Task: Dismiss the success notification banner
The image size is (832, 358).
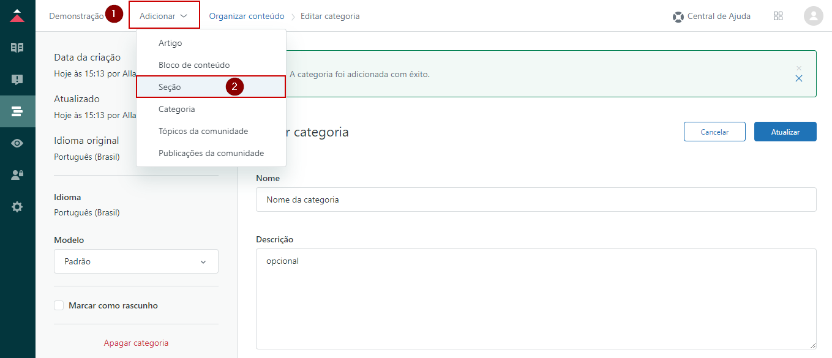Action: point(798,78)
